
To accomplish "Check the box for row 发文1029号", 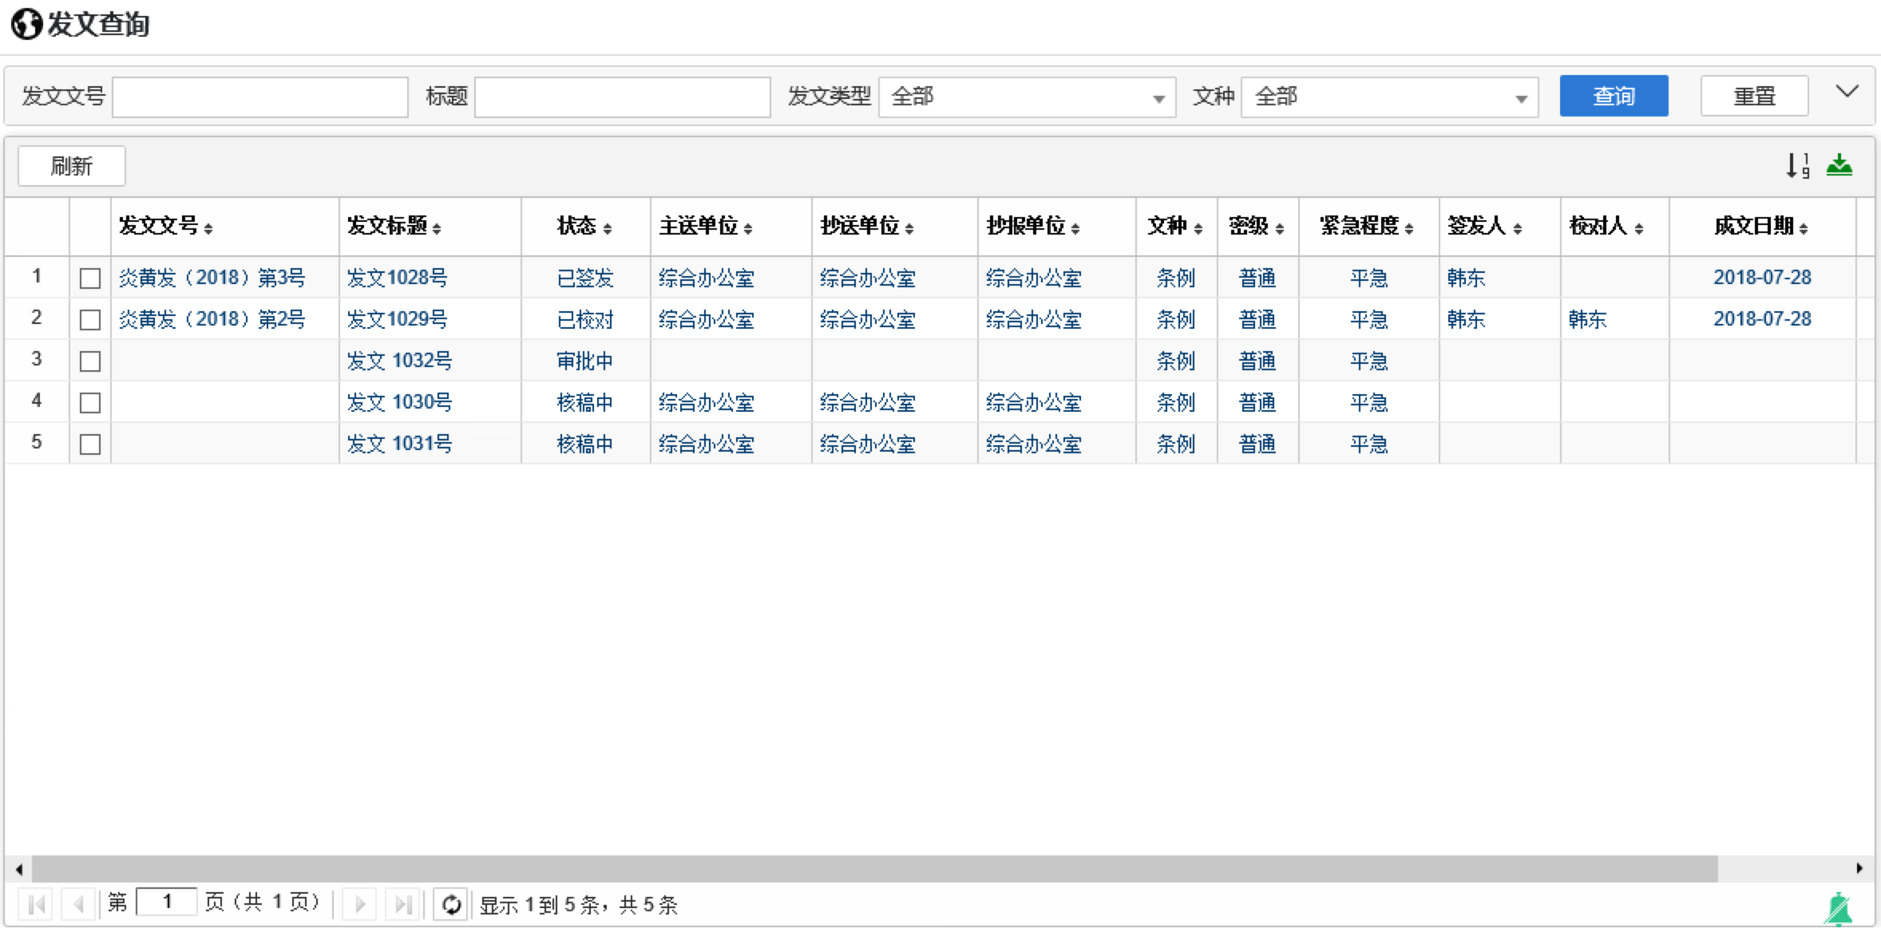I will (90, 320).
